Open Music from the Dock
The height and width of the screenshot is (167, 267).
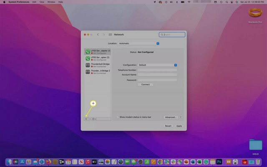(88, 162)
